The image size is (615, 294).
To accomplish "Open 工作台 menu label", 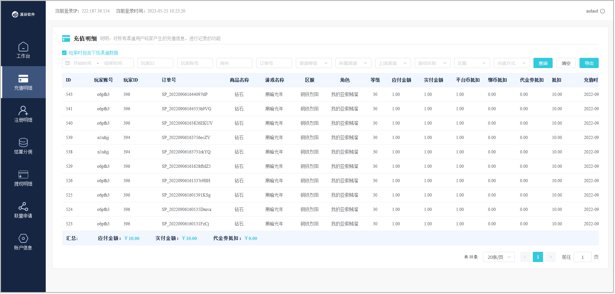I will click(23, 56).
